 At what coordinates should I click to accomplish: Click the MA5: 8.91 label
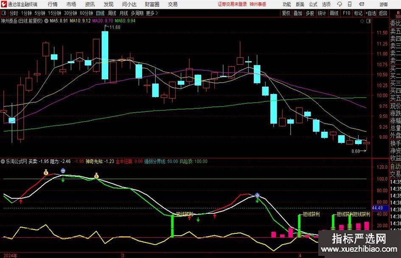pos(59,21)
